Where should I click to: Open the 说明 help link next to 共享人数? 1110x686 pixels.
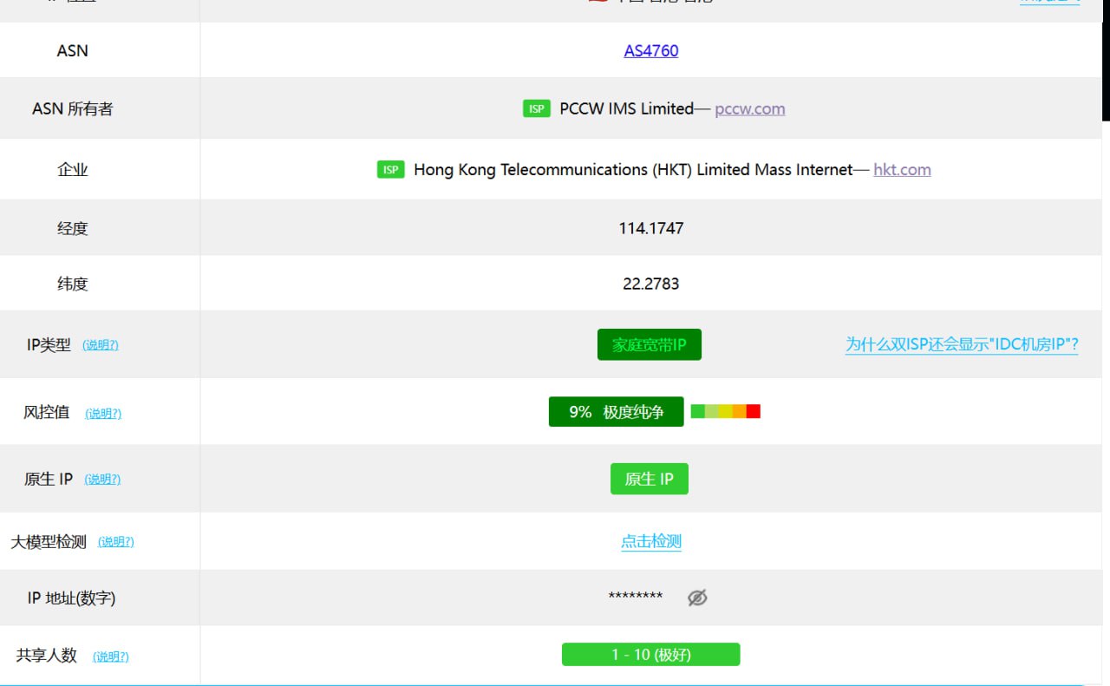(x=111, y=657)
